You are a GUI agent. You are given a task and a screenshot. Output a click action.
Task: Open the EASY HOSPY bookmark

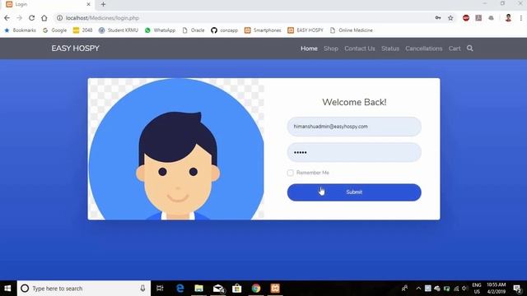click(305, 30)
